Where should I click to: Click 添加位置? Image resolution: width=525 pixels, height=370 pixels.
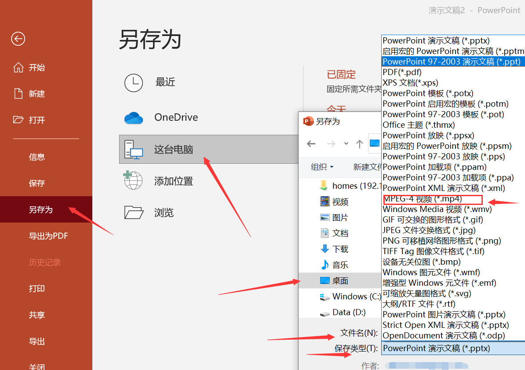point(173,181)
